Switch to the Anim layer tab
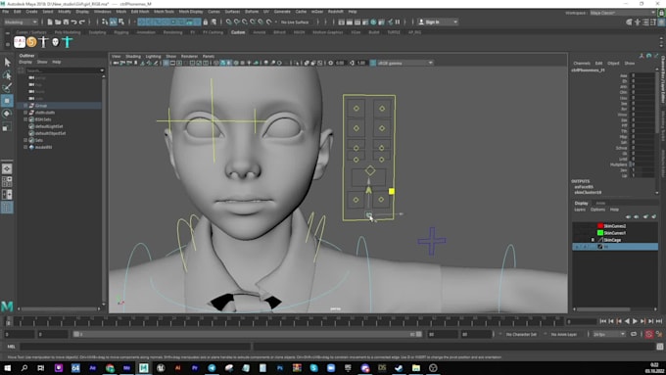This screenshot has width=666, height=375. coord(600,203)
